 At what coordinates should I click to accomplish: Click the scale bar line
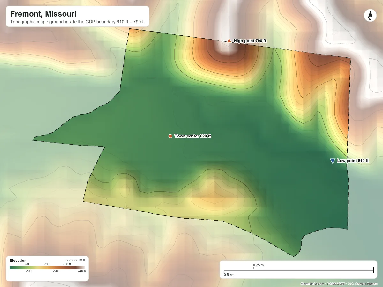point(298,270)
